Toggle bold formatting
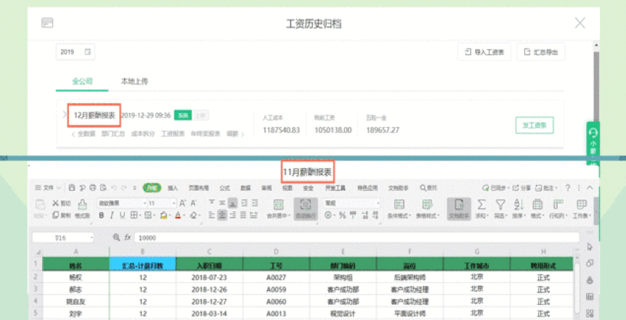 pos(102,216)
